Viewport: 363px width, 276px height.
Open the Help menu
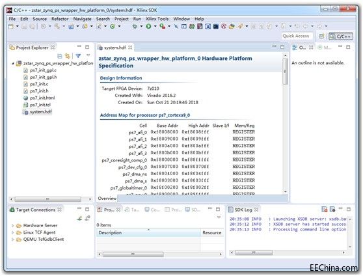click(x=199, y=19)
